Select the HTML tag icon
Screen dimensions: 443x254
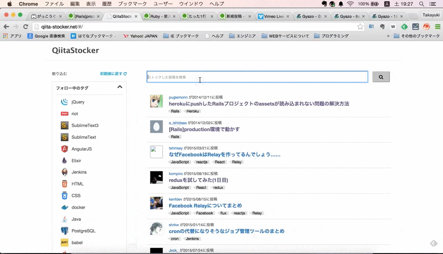[x=65, y=184]
